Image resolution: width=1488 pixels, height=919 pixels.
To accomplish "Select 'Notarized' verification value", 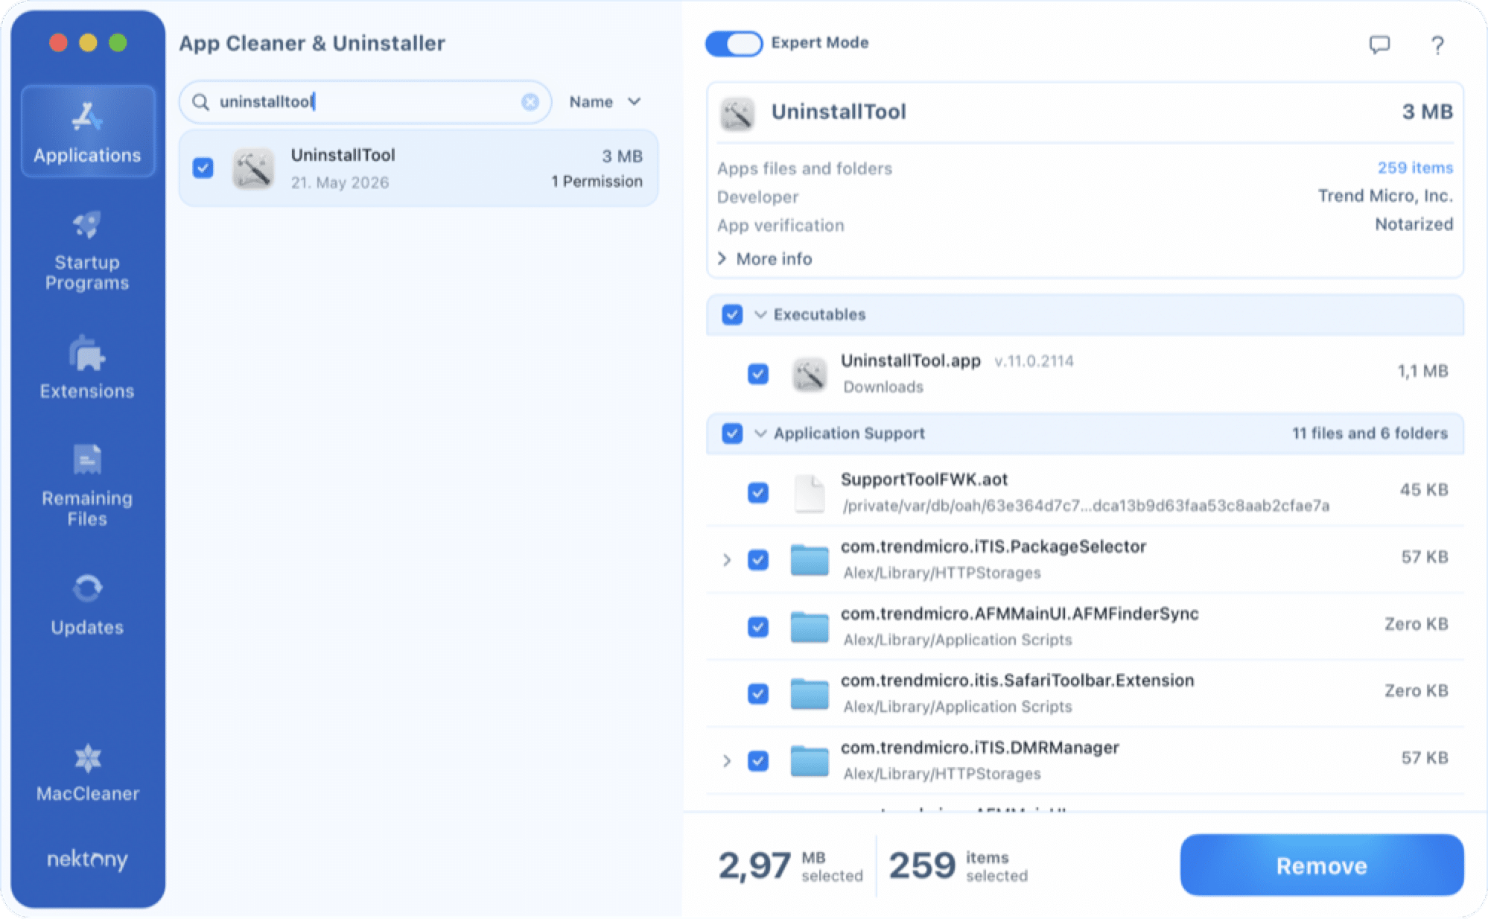I will coord(1414,224).
